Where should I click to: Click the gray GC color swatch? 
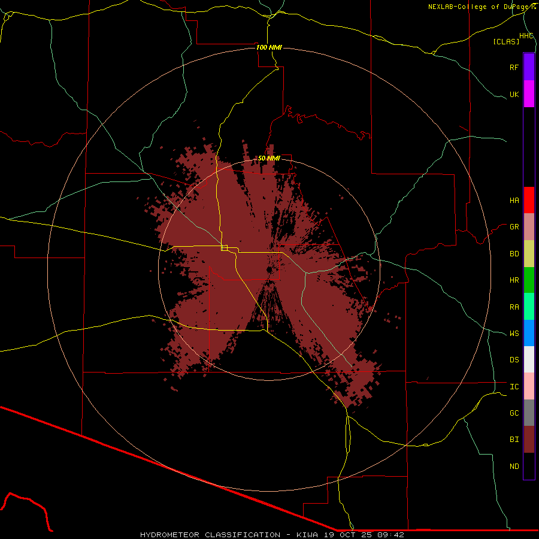[x=529, y=413]
